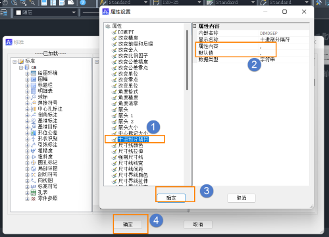The height and width of the screenshot is (237, 329).
Task: Open the ISO-25 dimension style dropdown
Action: click(x=199, y=3)
